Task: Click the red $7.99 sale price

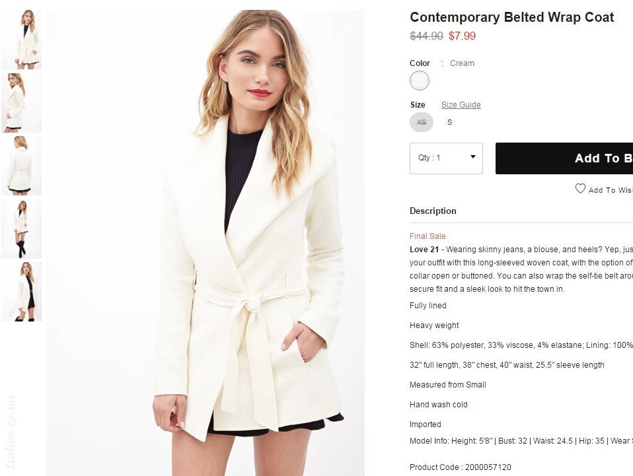Action: [x=463, y=36]
